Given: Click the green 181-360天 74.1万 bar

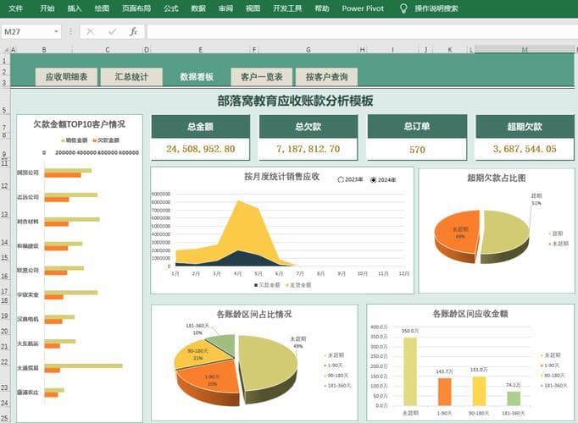Looking at the screenshot, I should (x=514, y=398).
